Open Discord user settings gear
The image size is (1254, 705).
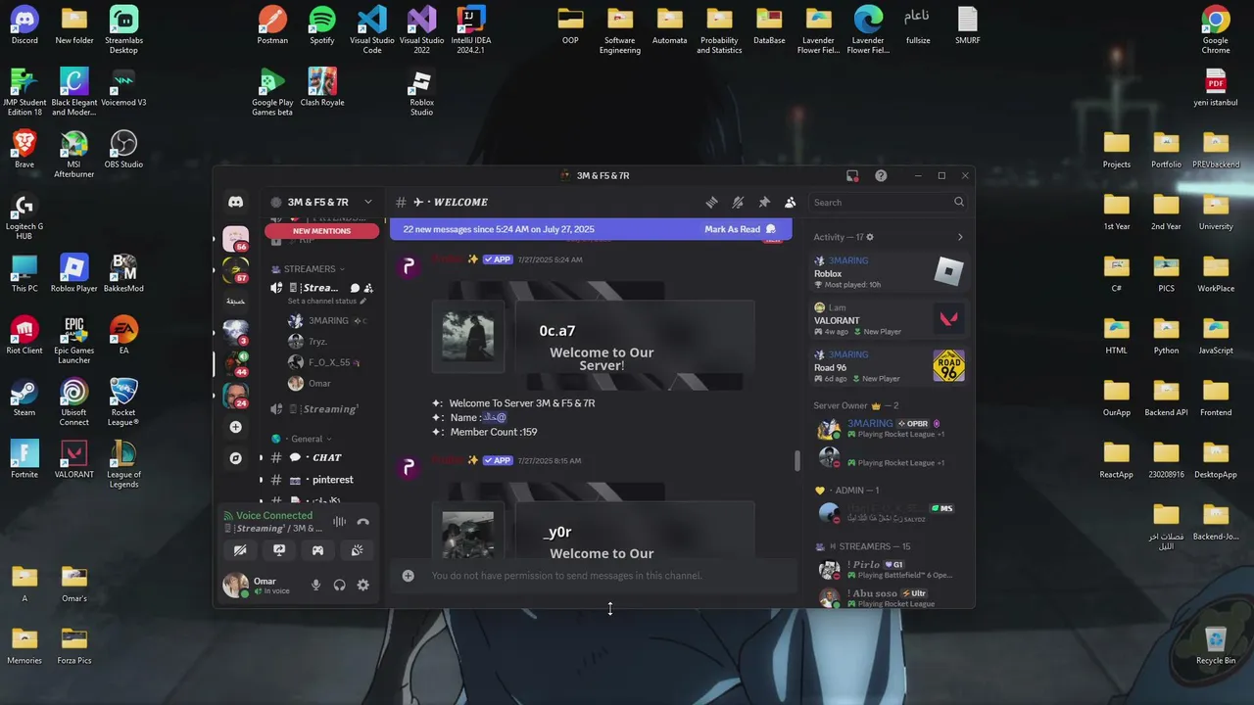click(x=362, y=585)
